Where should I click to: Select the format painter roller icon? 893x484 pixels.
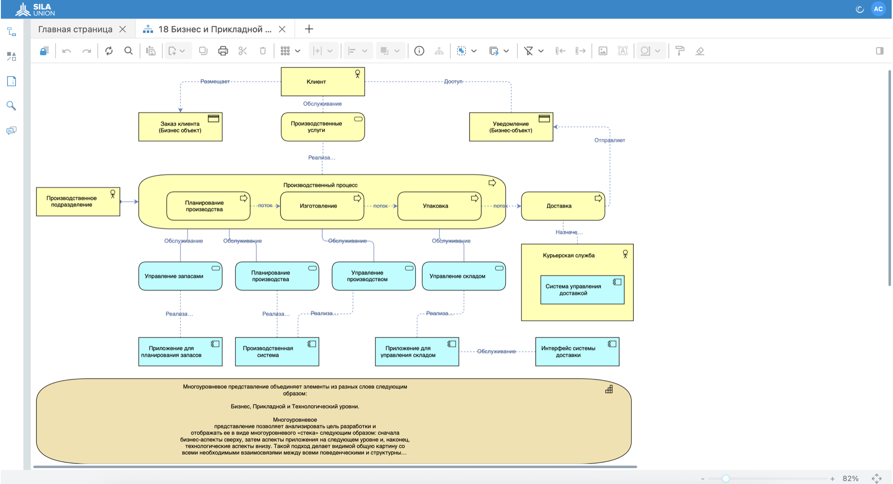(680, 51)
